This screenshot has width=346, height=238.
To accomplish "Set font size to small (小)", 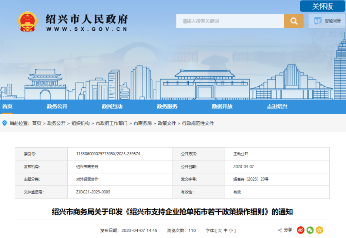I will tap(231, 231).
